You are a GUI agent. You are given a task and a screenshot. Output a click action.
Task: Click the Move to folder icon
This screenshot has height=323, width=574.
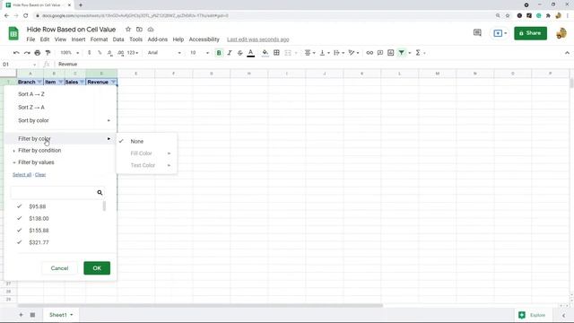pyautogui.click(x=139, y=30)
